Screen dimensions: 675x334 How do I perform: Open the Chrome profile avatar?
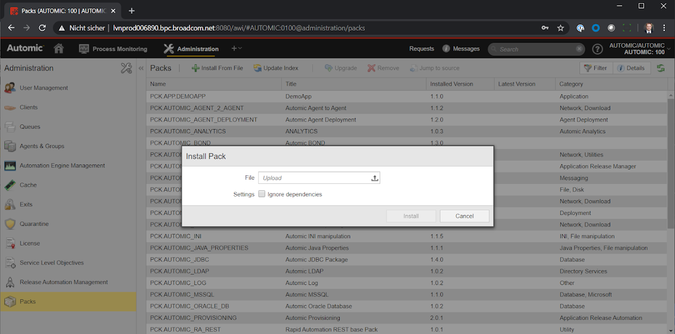coord(649,28)
